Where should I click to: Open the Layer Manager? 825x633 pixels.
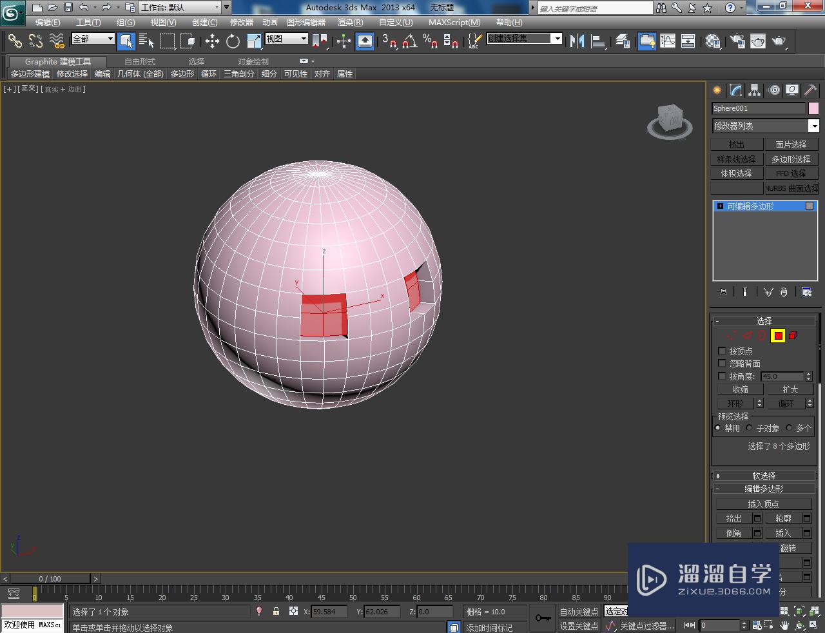622,41
